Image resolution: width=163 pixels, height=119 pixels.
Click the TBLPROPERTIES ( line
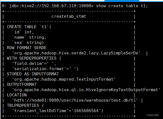25,105
